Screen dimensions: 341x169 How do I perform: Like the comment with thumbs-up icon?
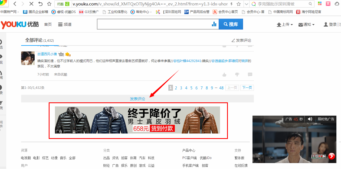click(224, 74)
